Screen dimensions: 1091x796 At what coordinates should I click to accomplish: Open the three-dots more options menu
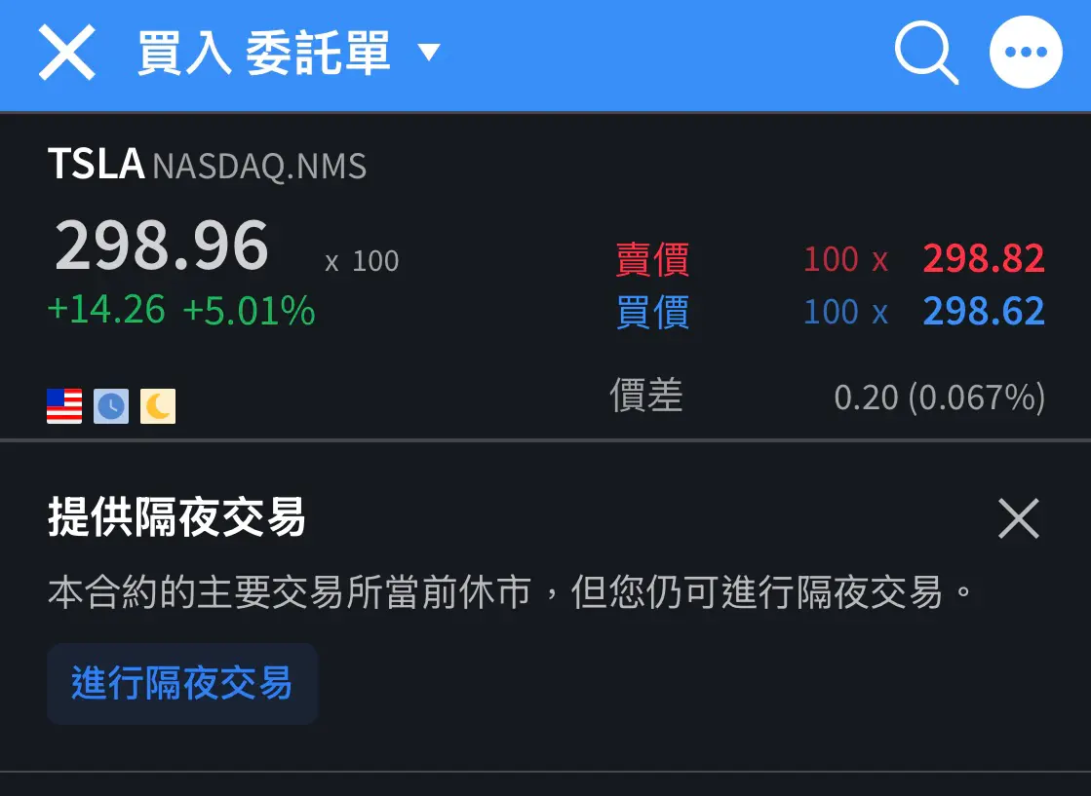[x=1026, y=53]
